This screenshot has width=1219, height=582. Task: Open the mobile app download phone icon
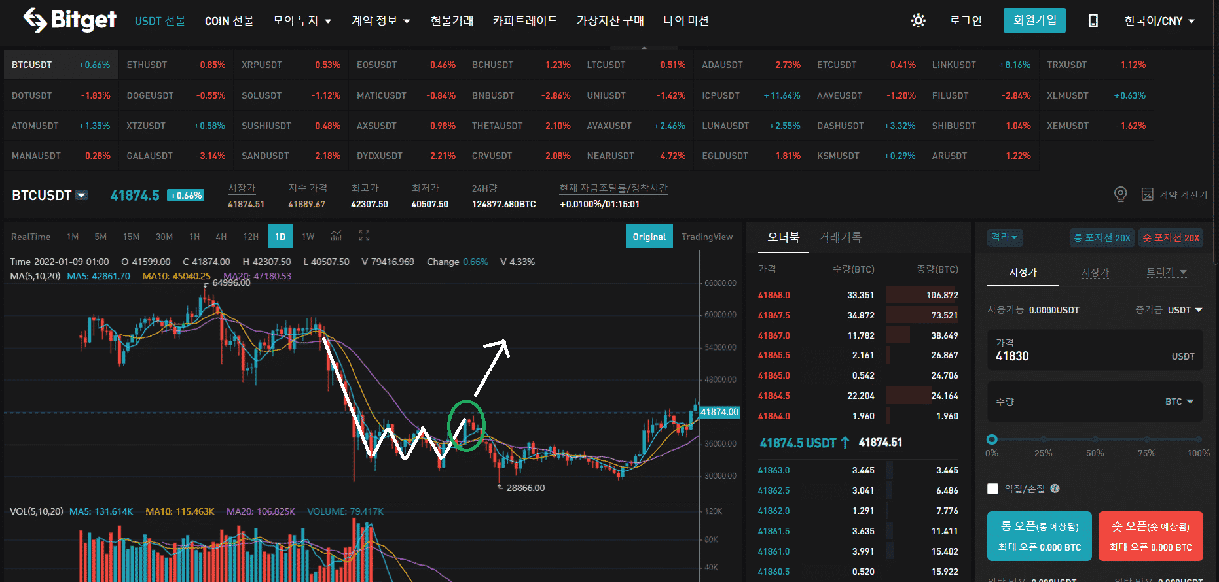pos(1093,21)
